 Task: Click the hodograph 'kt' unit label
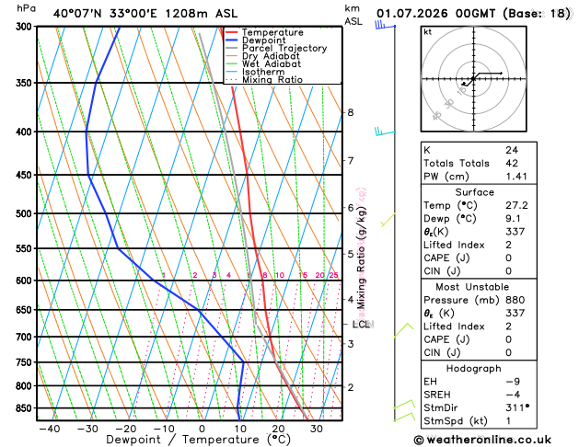point(427,32)
